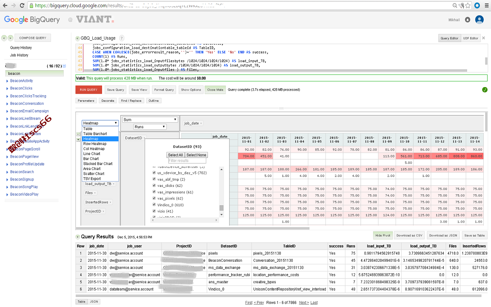Toggle vas_pixels checkbox
This screenshot has height=307, width=491.
pos(154,198)
